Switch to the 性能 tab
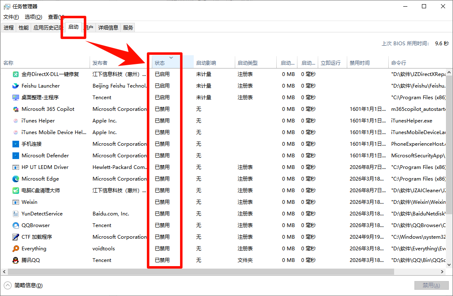The image size is (453, 296). coord(24,27)
